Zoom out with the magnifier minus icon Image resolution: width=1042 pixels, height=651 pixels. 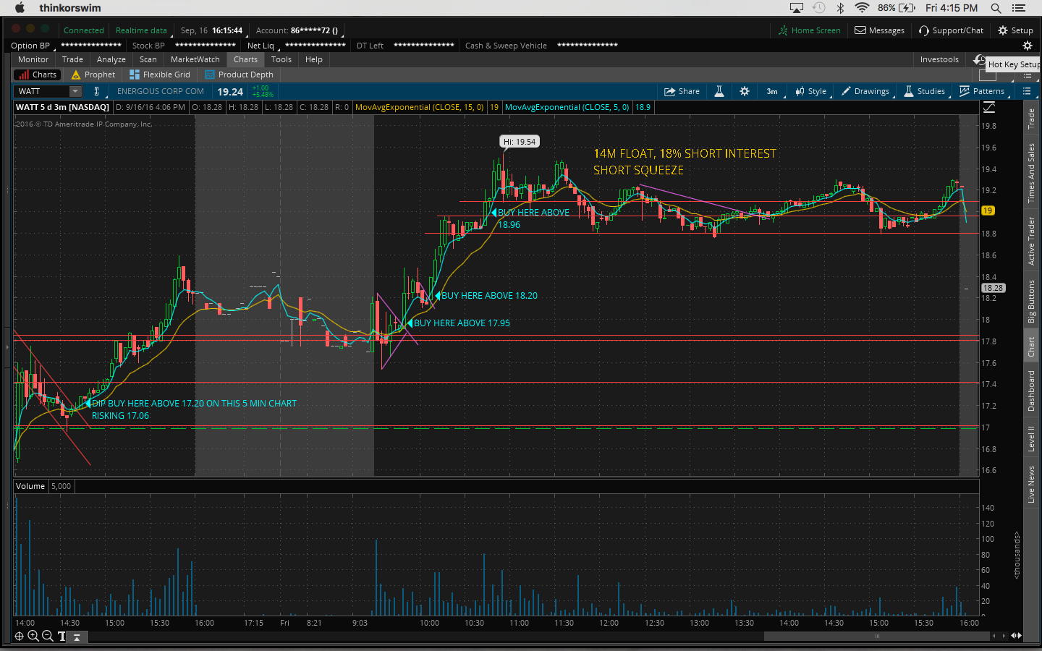point(47,636)
